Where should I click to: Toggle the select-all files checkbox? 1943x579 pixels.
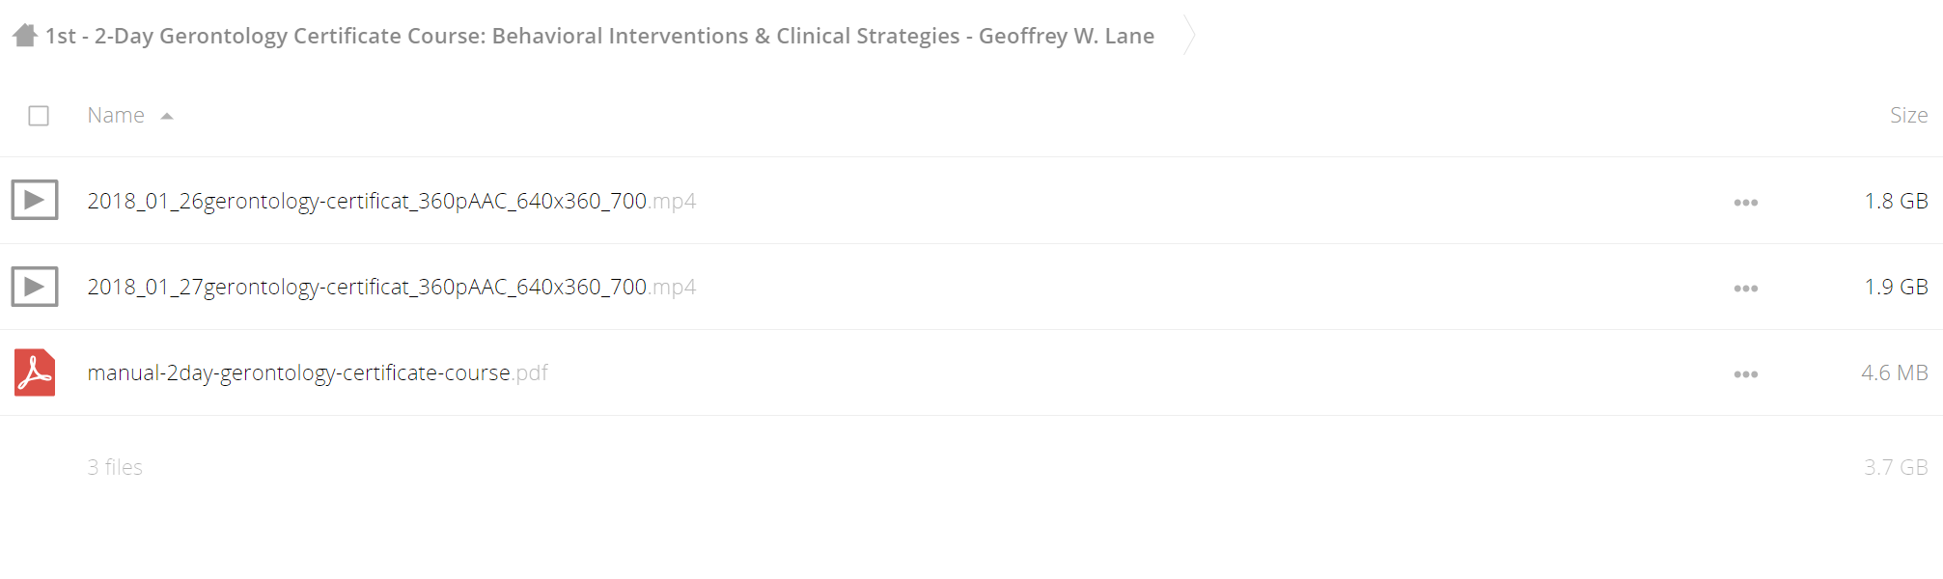[x=39, y=116]
